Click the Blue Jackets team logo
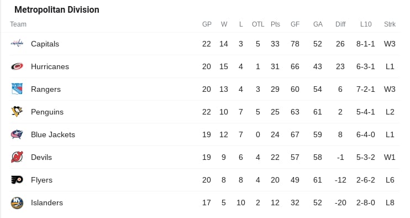This screenshot has width=410, height=218. [x=17, y=134]
